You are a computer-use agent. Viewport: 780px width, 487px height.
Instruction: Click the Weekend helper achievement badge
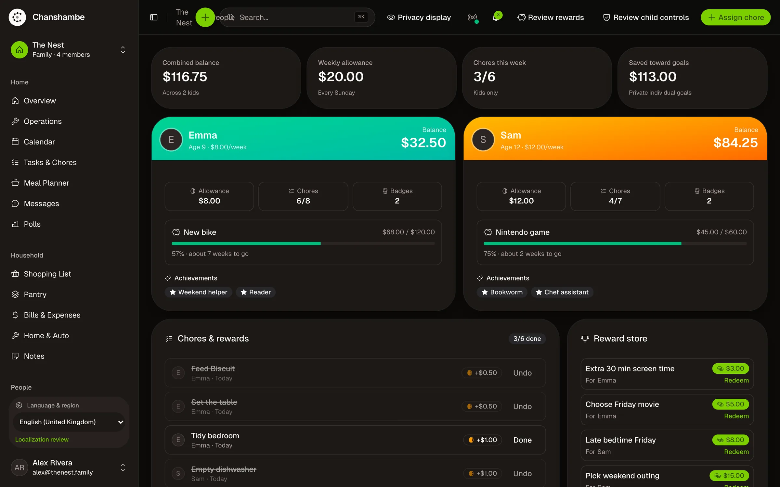[199, 292]
